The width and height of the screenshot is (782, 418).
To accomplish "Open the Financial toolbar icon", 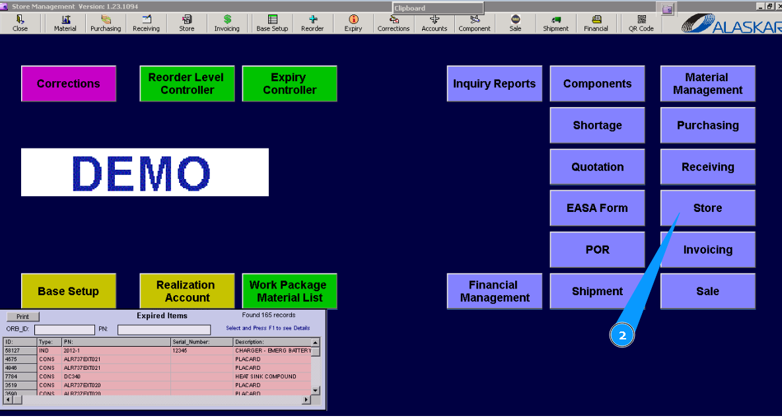I will click(596, 24).
